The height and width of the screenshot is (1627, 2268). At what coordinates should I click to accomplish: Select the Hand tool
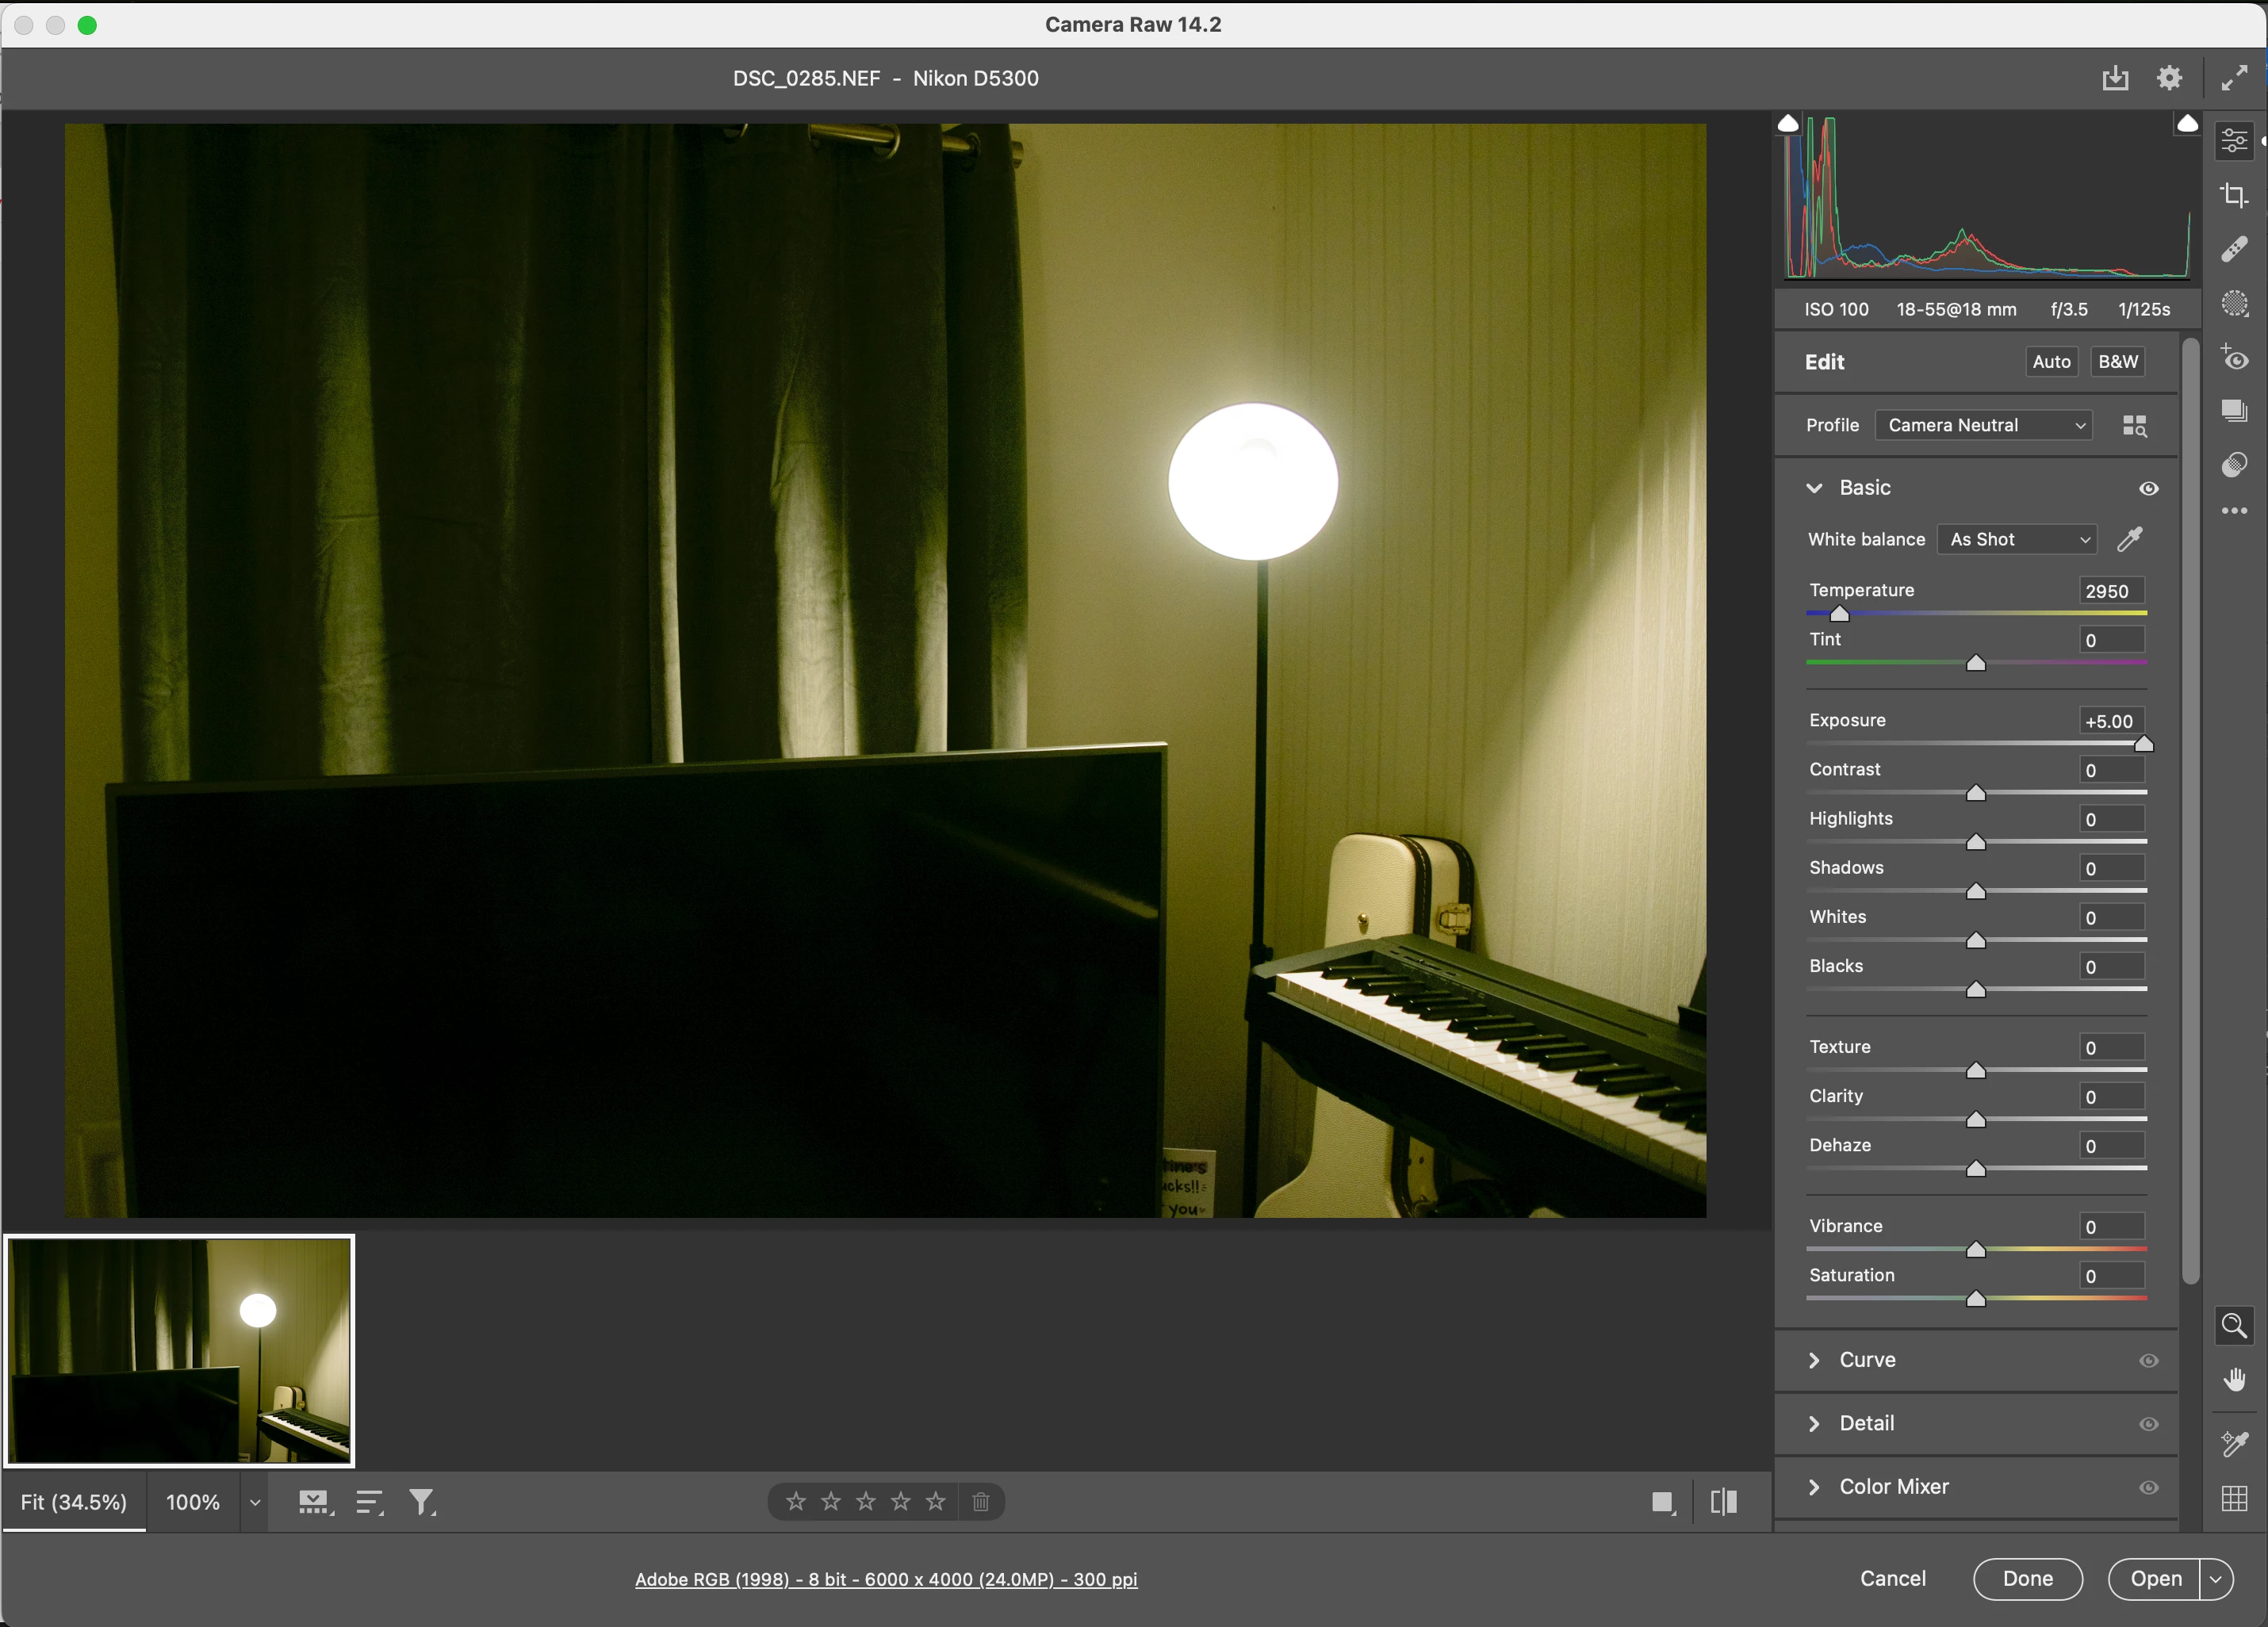pyautogui.click(x=2233, y=1380)
